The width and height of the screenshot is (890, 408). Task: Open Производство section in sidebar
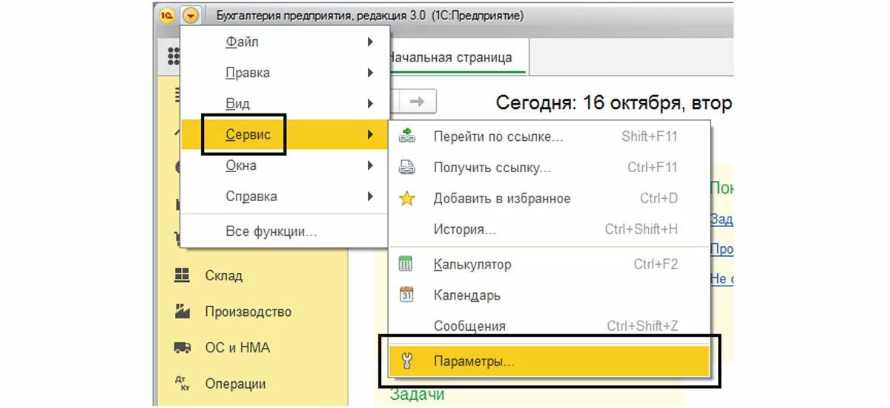248,312
